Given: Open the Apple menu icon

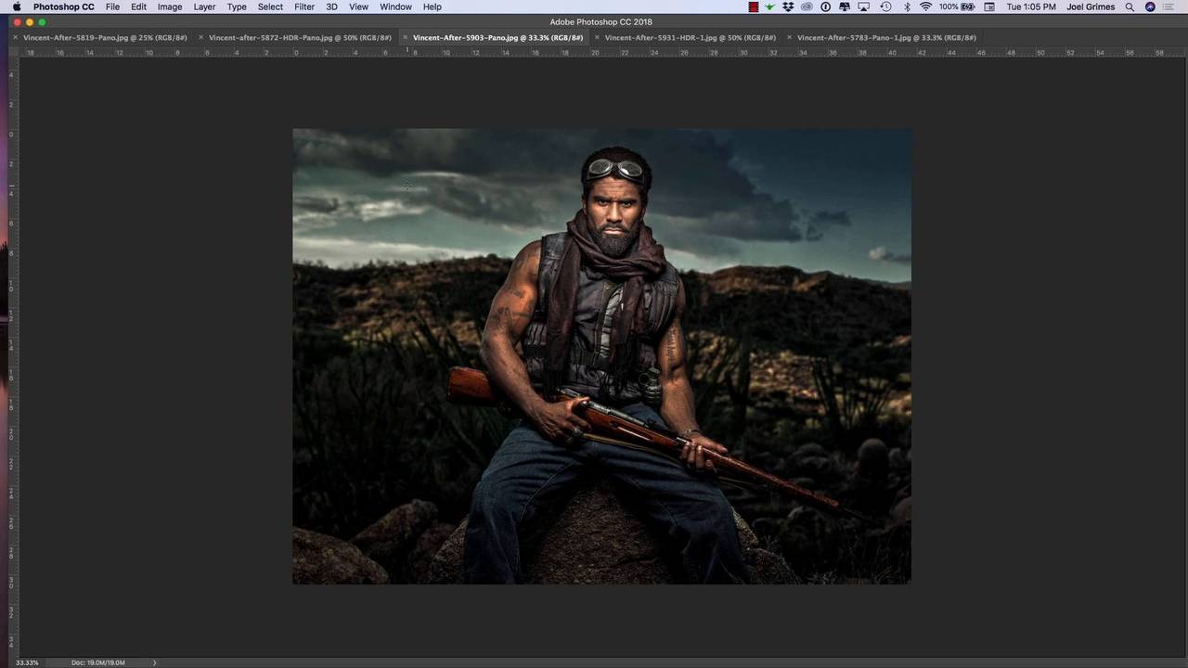Looking at the screenshot, I should [x=16, y=6].
